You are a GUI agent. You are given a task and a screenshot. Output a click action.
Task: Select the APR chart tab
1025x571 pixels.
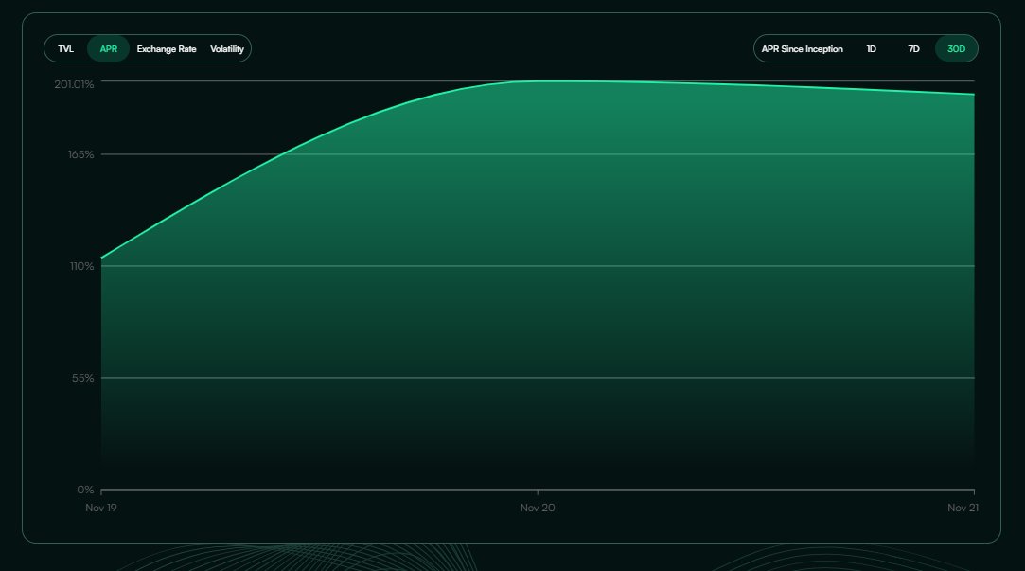tap(107, 48)
